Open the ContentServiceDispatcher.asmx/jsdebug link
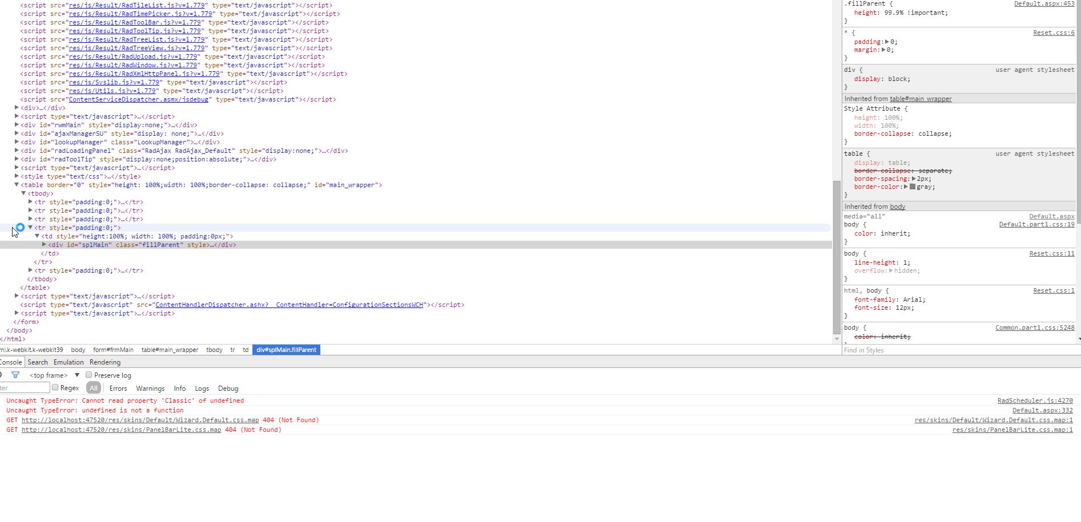The image size is (1081, 522). coord(138,99)
